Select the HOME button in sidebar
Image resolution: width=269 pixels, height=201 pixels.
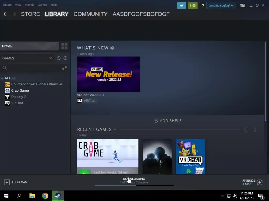(x=30, y=46)
